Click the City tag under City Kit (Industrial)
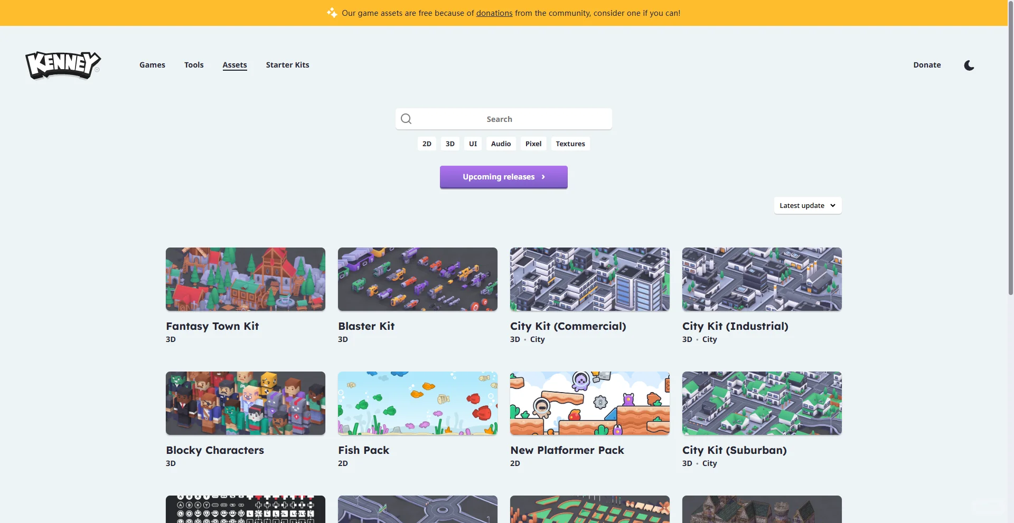1014x523 pixels. [710, 339]
